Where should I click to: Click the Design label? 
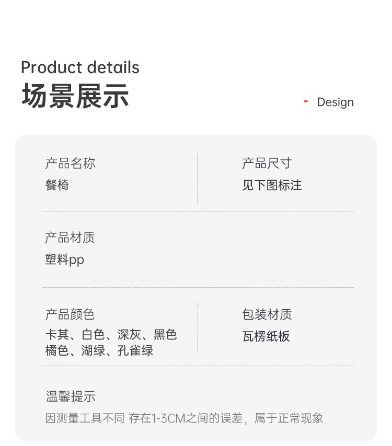335,102
